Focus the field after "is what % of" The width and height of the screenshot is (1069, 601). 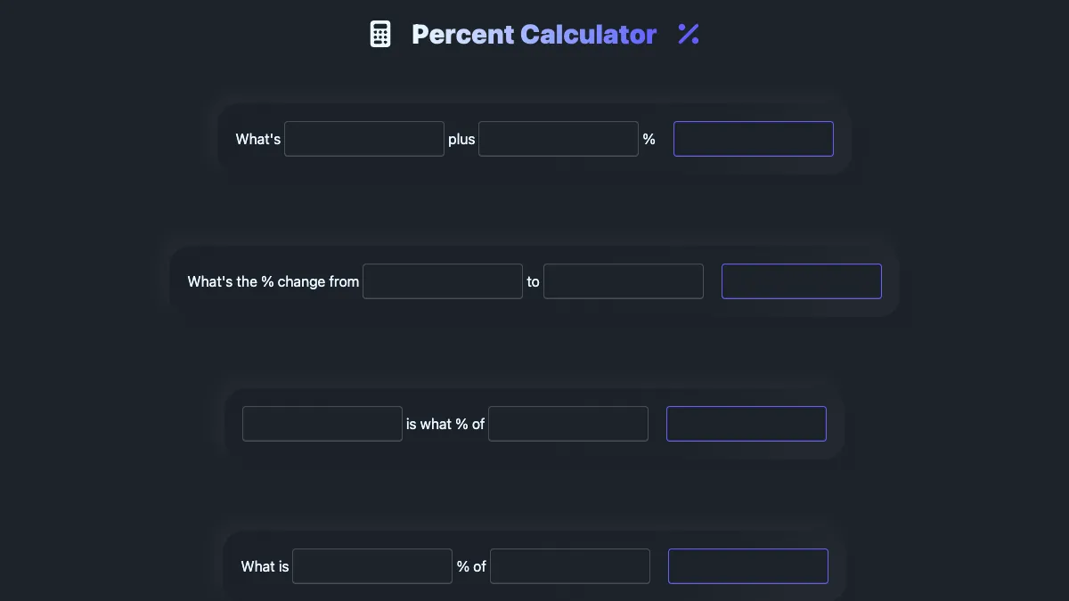coord(567,424)
